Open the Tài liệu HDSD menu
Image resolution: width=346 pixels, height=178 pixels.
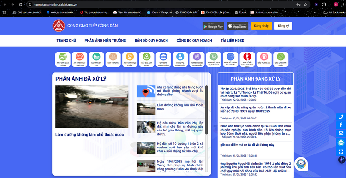[233, 41]
